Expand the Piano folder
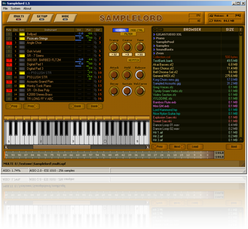Screen dimensions: 248x229 point(154,38)
